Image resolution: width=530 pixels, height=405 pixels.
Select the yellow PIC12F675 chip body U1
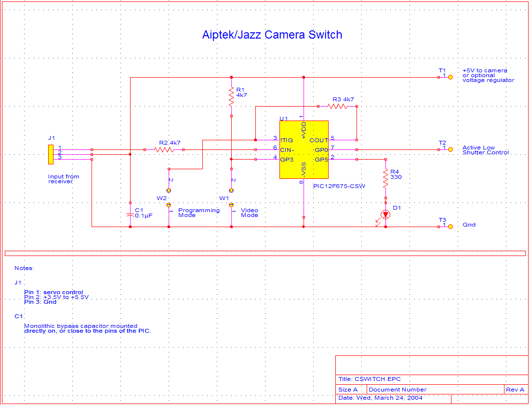(304, 149)
